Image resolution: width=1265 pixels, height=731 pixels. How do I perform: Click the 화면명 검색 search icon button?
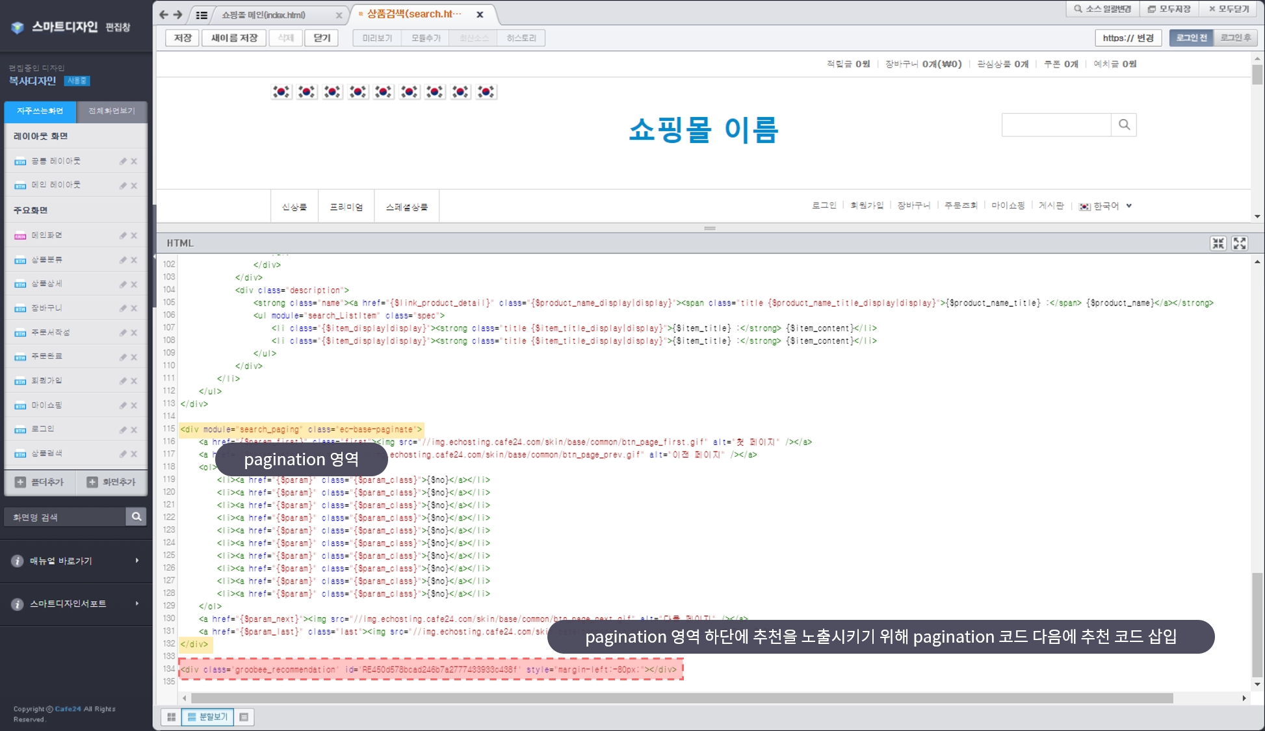(x=137, y=517)
